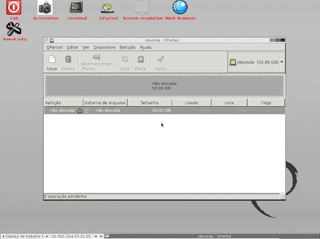Viewport: 320px width, 239px height.
Task: Select the não alocada partition name cell
Action: click(x=62, y=110)
